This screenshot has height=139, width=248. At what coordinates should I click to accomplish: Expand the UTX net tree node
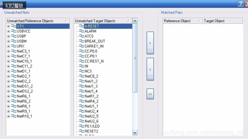coord(8,26)
